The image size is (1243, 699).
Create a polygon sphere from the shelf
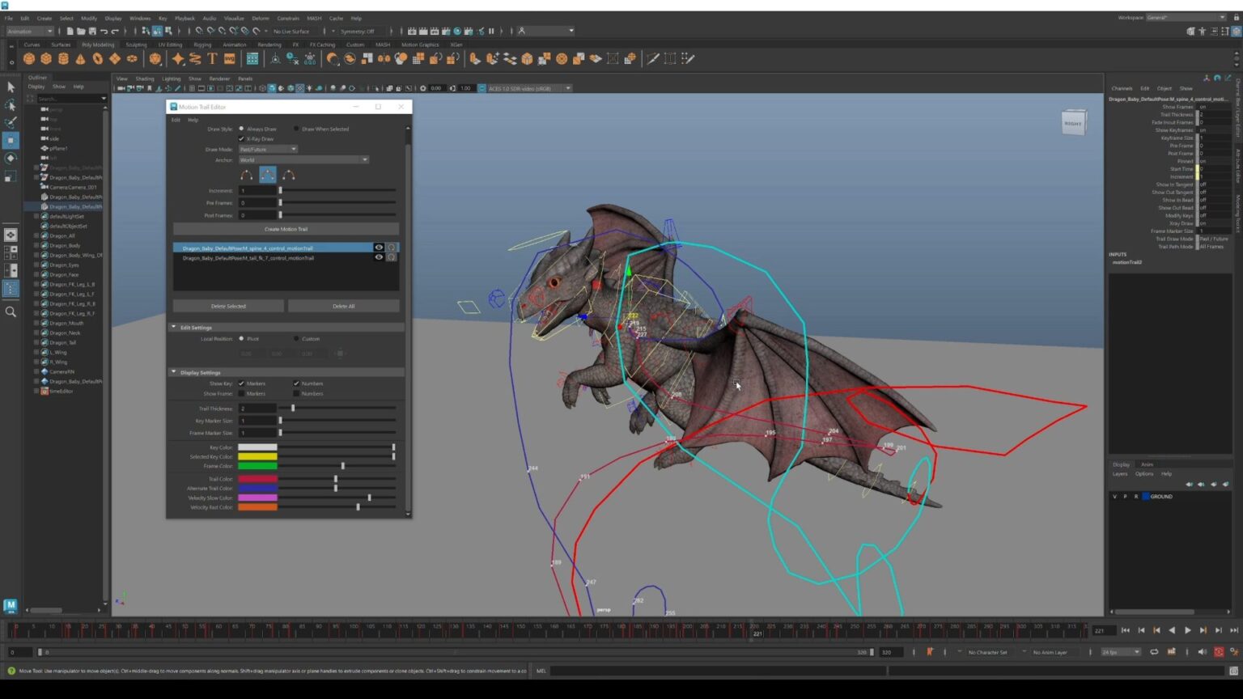point(29,59)
